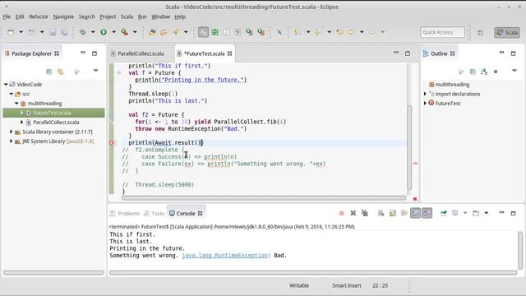Collapse the VideoCode project node

6,84
